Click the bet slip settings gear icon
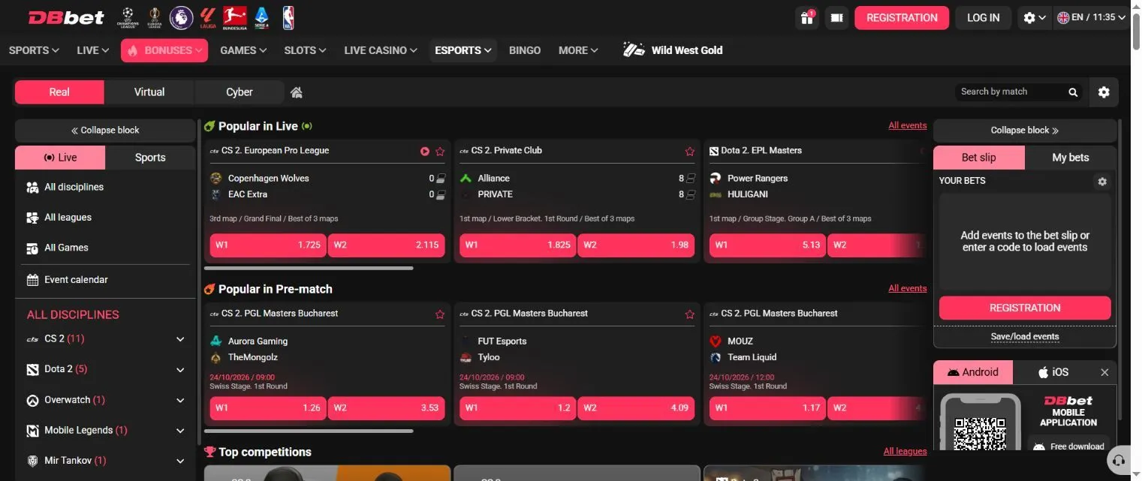The height and width of the screenshot is (481, 1142). [1102, 182]
